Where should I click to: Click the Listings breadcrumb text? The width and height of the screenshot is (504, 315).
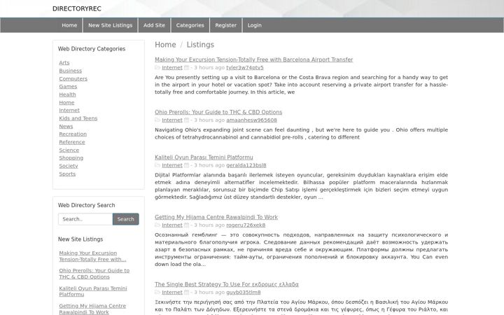point(200,45)
